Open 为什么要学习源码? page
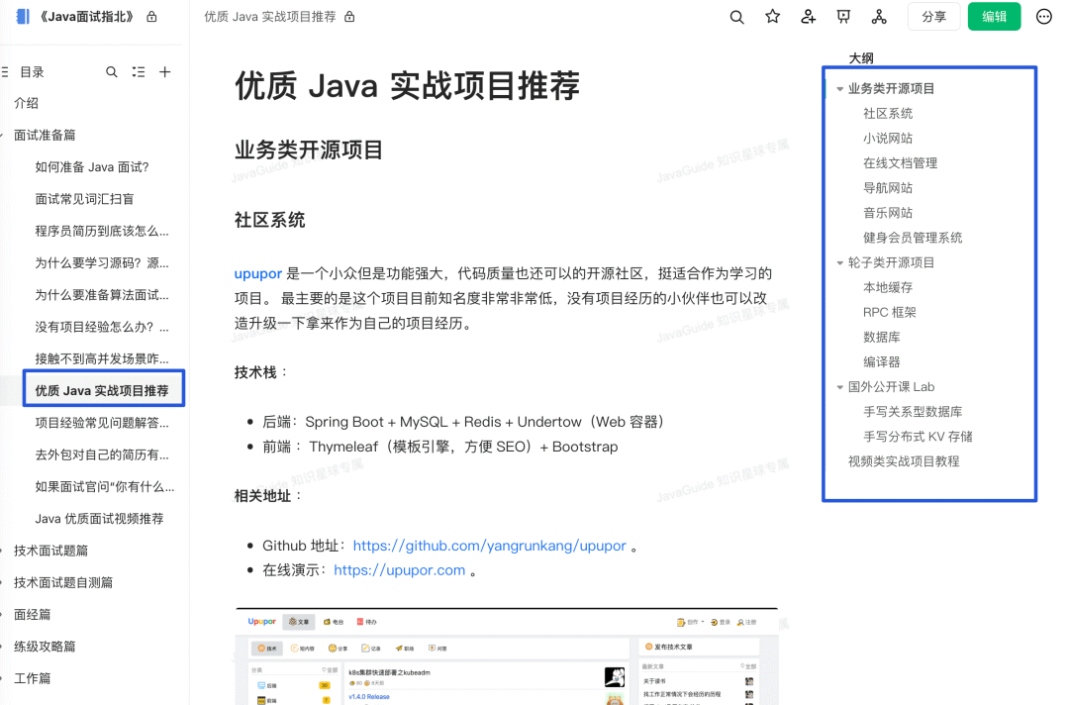 coord(102,263)
